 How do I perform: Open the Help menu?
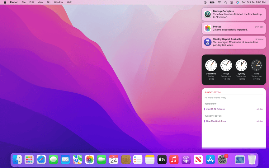pos(69,2)
